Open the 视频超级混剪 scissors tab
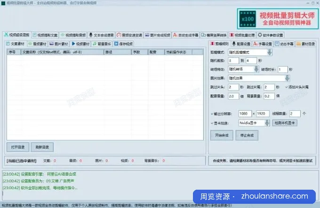320x208 pixels. [17, 35]
